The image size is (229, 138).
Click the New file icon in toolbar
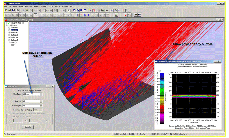[x=6, y=10]
